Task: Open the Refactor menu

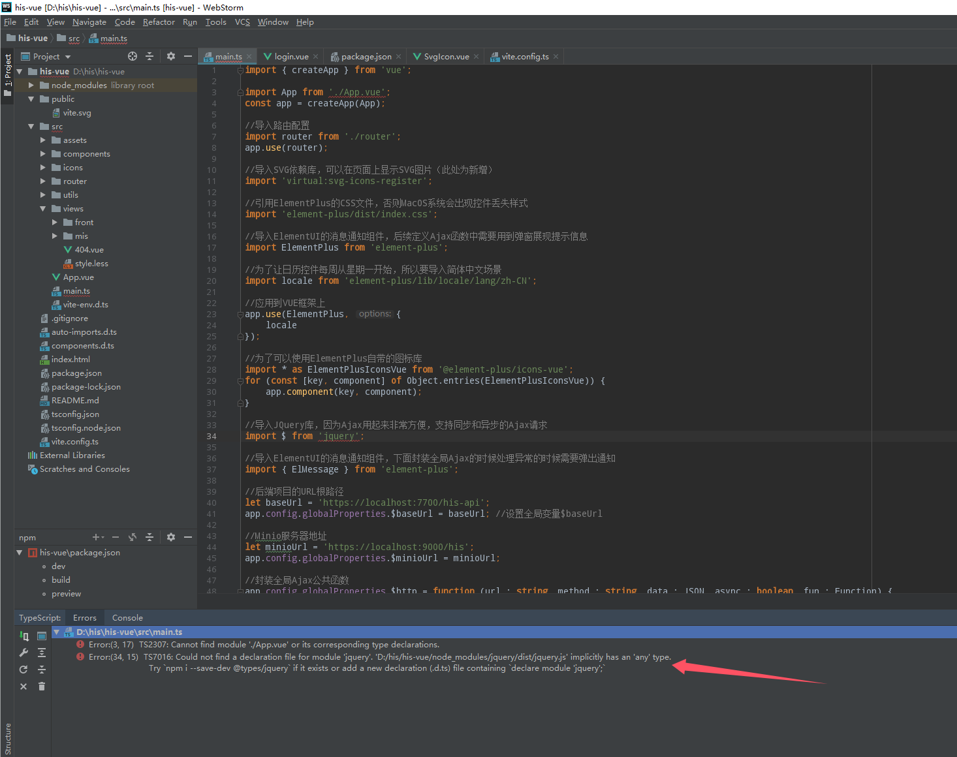Action: tap(159, 22)
